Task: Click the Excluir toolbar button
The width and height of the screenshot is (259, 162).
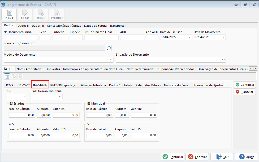Action: pyautogui.click(x=41, y=15)
